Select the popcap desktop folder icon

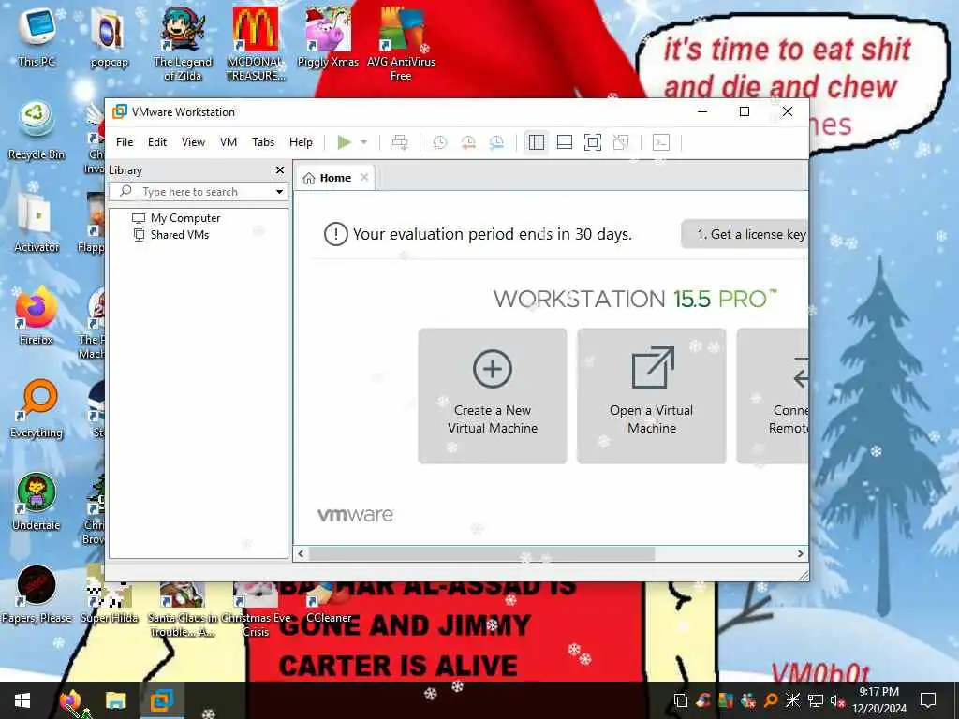(109, 37)
